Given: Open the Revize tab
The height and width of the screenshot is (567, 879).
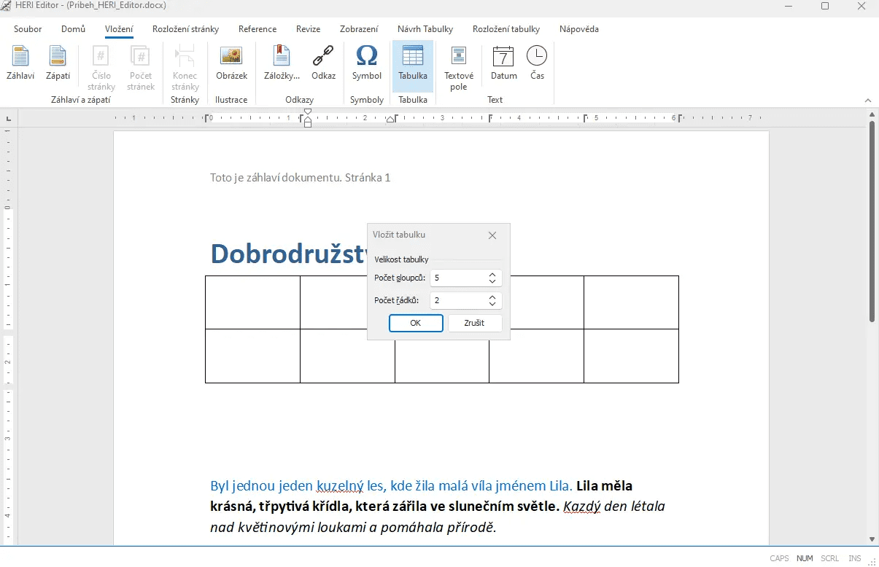Looking at the screenshot, I should coord(308,29).
